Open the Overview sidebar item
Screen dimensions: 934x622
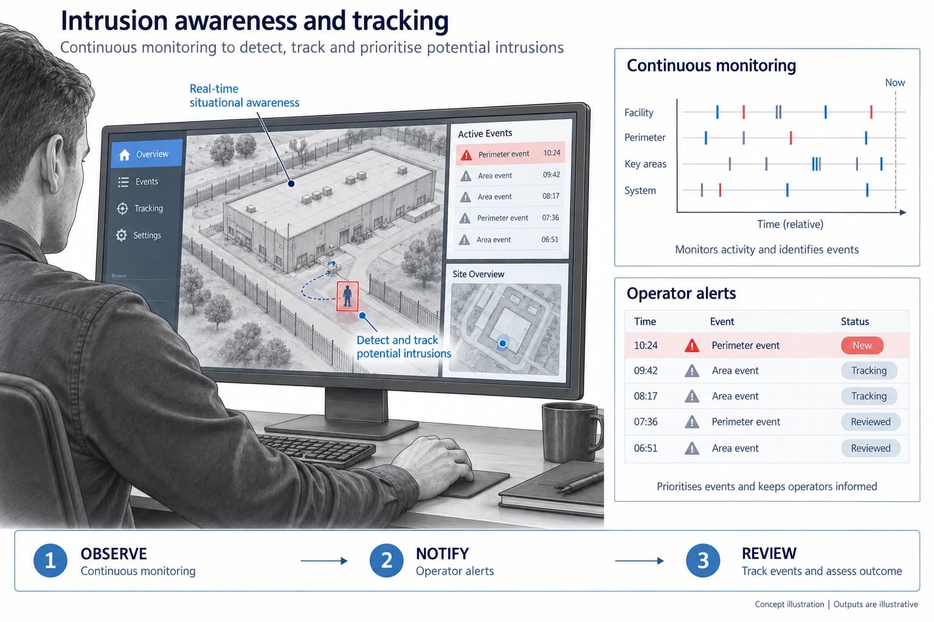point(147,154)
